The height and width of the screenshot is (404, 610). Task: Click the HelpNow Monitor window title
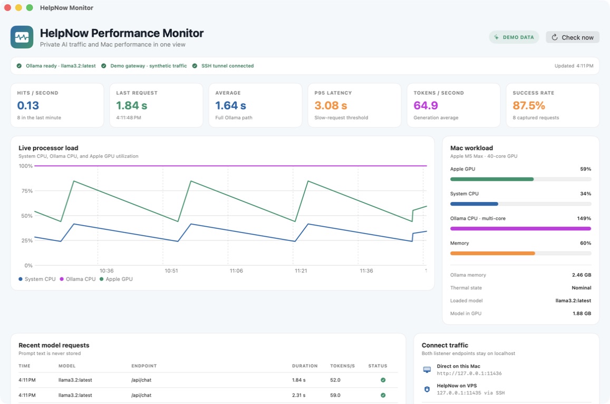(x=66, y=8)
